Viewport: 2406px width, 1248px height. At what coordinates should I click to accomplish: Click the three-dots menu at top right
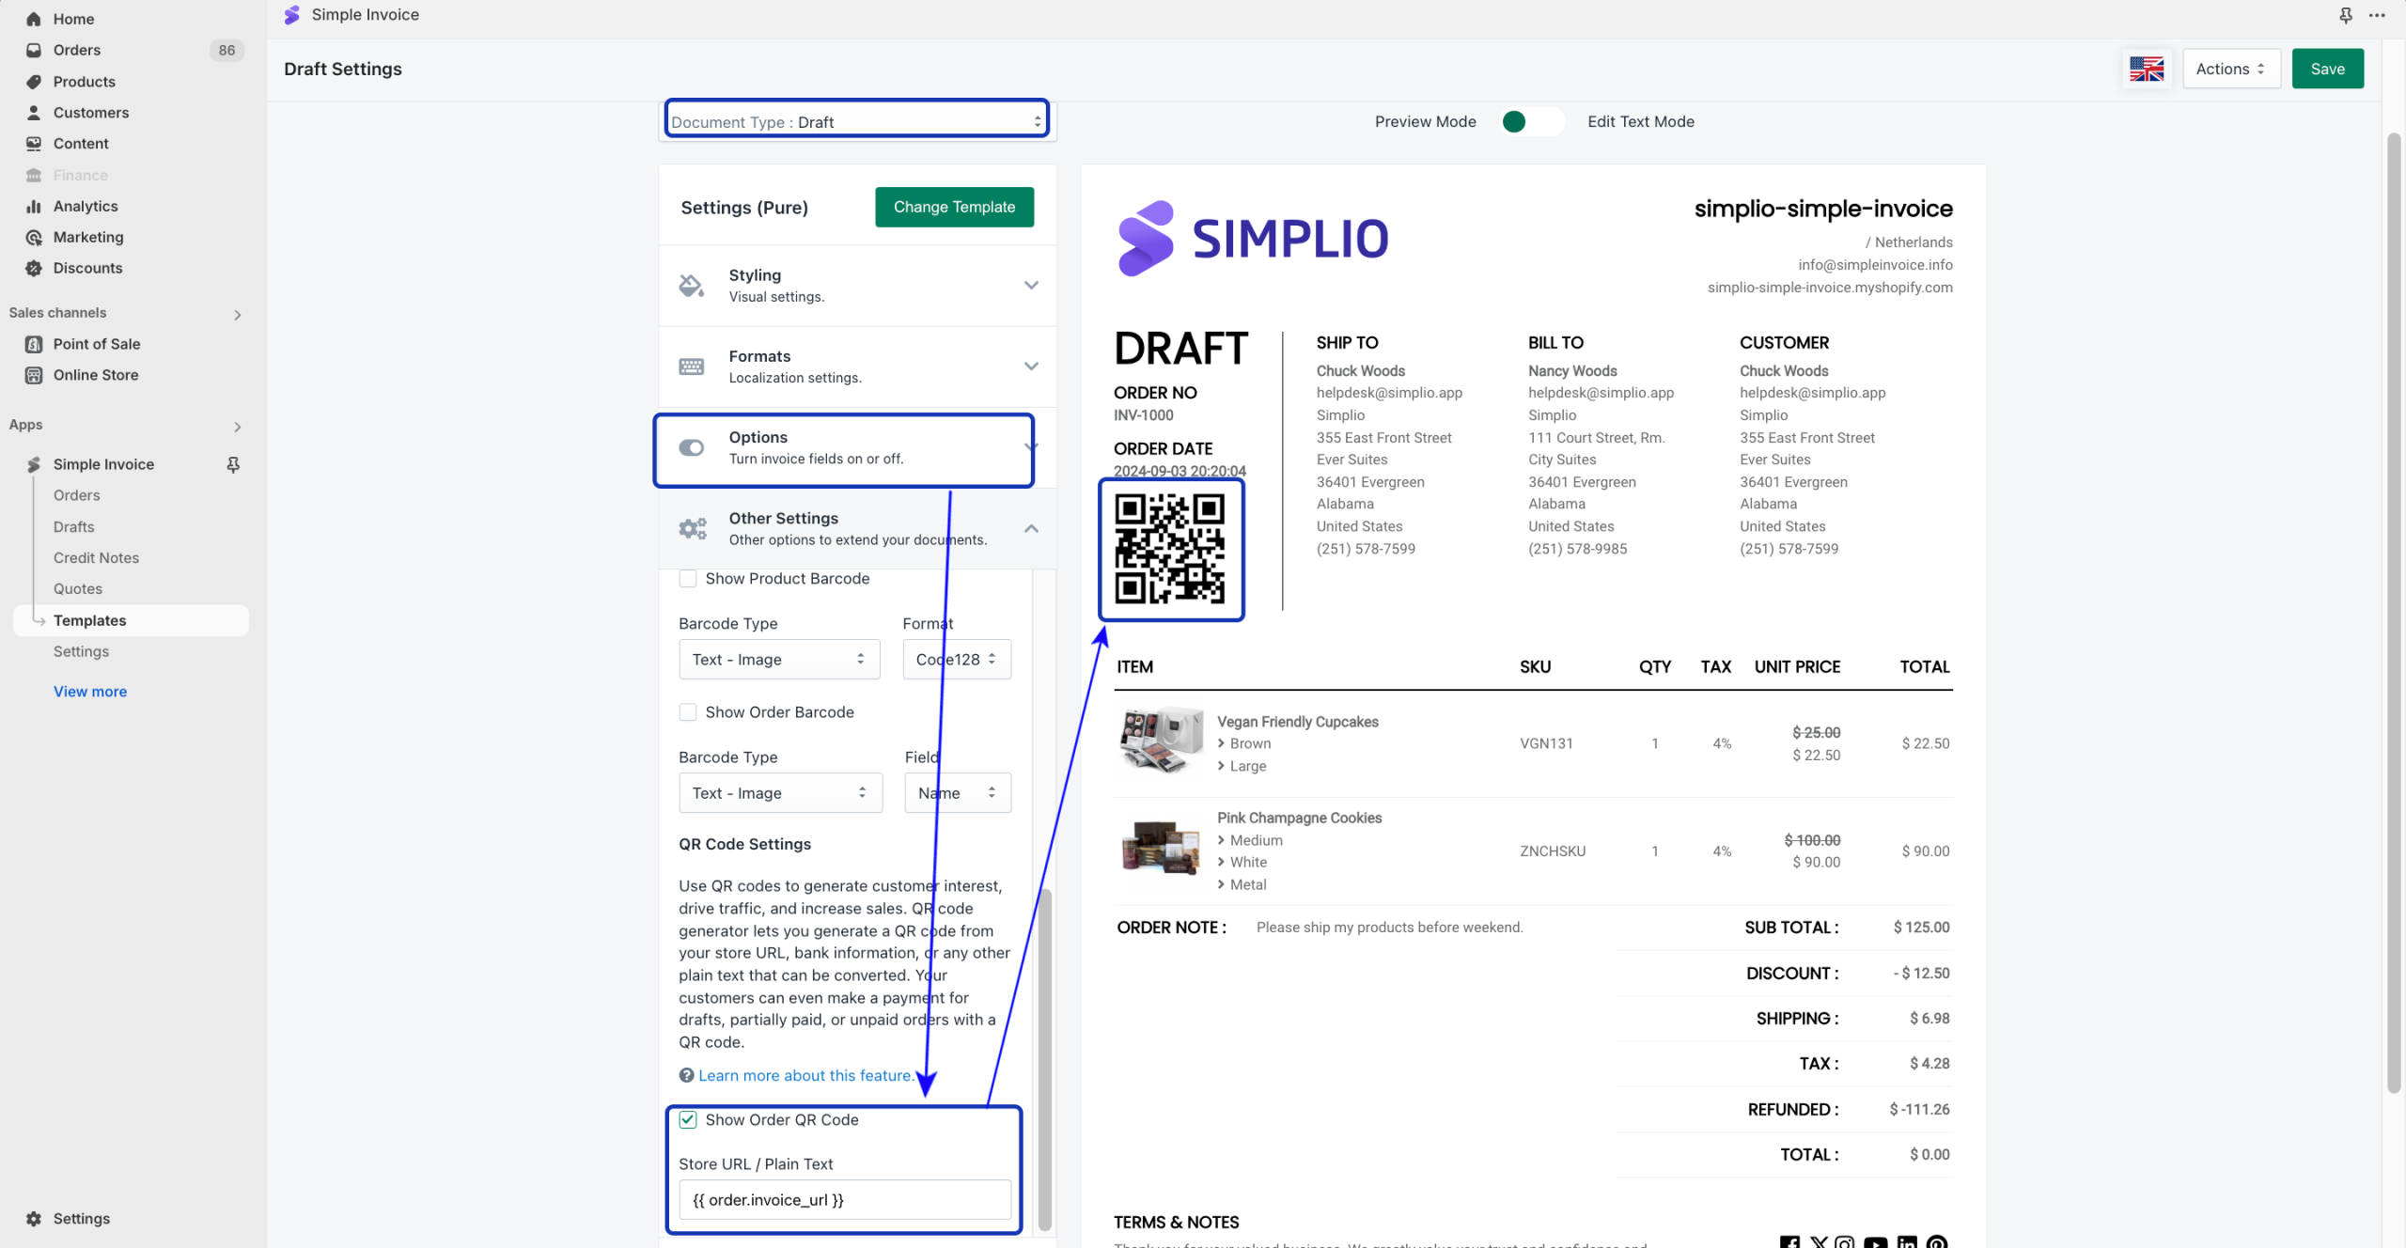(2377, 15)
